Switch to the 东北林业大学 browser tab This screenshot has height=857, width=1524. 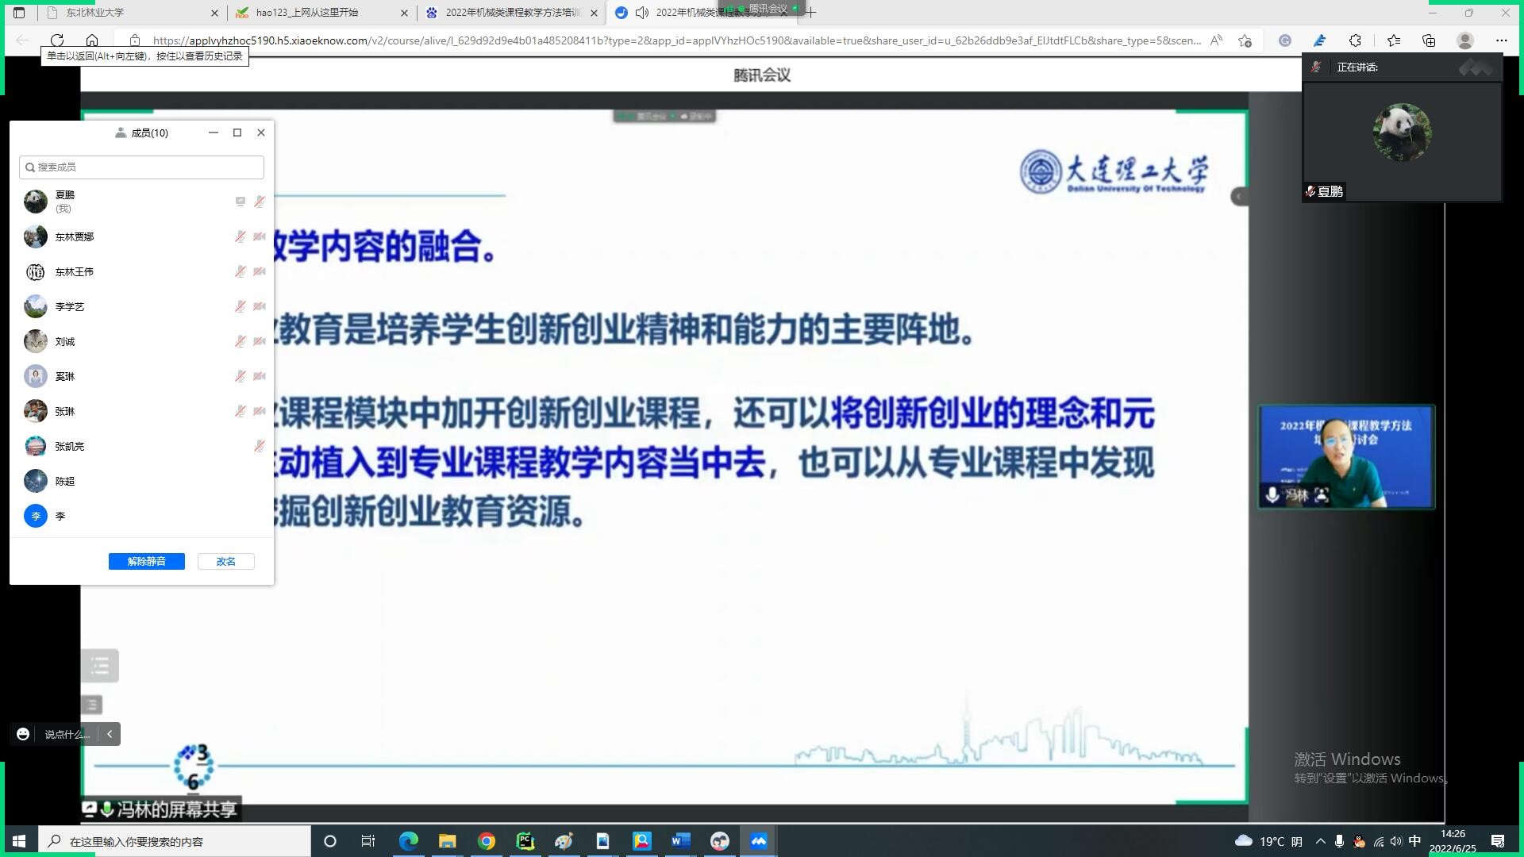tap(131, 13)
